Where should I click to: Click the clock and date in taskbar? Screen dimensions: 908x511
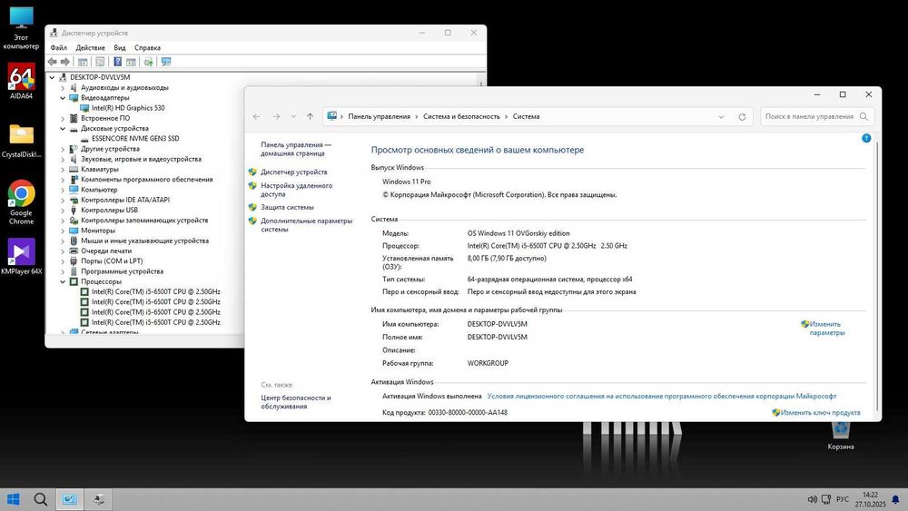click(871, 499)
